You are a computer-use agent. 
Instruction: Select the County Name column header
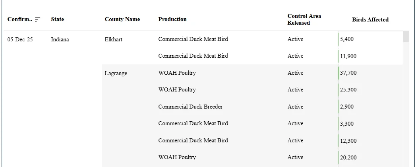click(122, 19)
